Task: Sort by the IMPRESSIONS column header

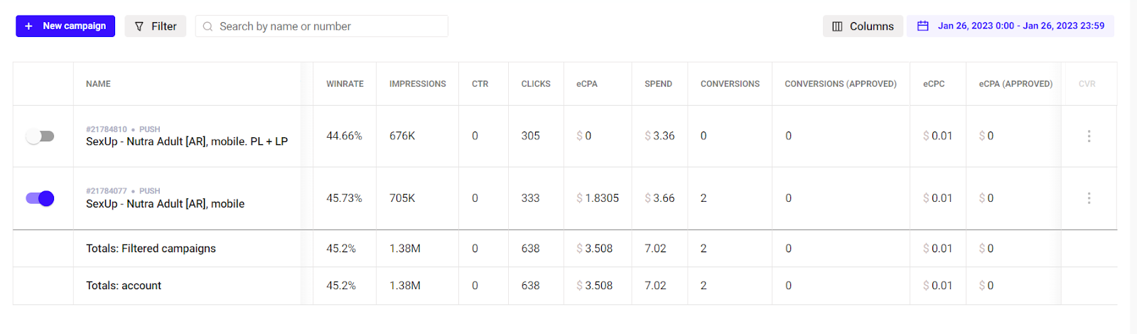Action: 418,84
